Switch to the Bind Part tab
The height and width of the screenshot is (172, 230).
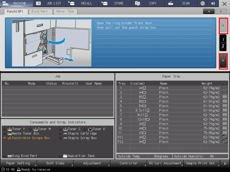pos(40,12)
